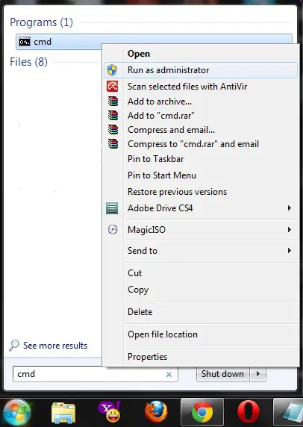303x427 pixels.
Task: Expand the MagicISO submenu arrow
Action: tap(290, 230)
